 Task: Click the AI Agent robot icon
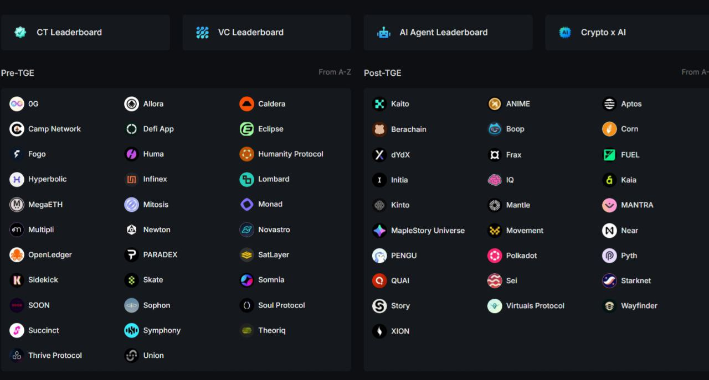pos(384,33)
